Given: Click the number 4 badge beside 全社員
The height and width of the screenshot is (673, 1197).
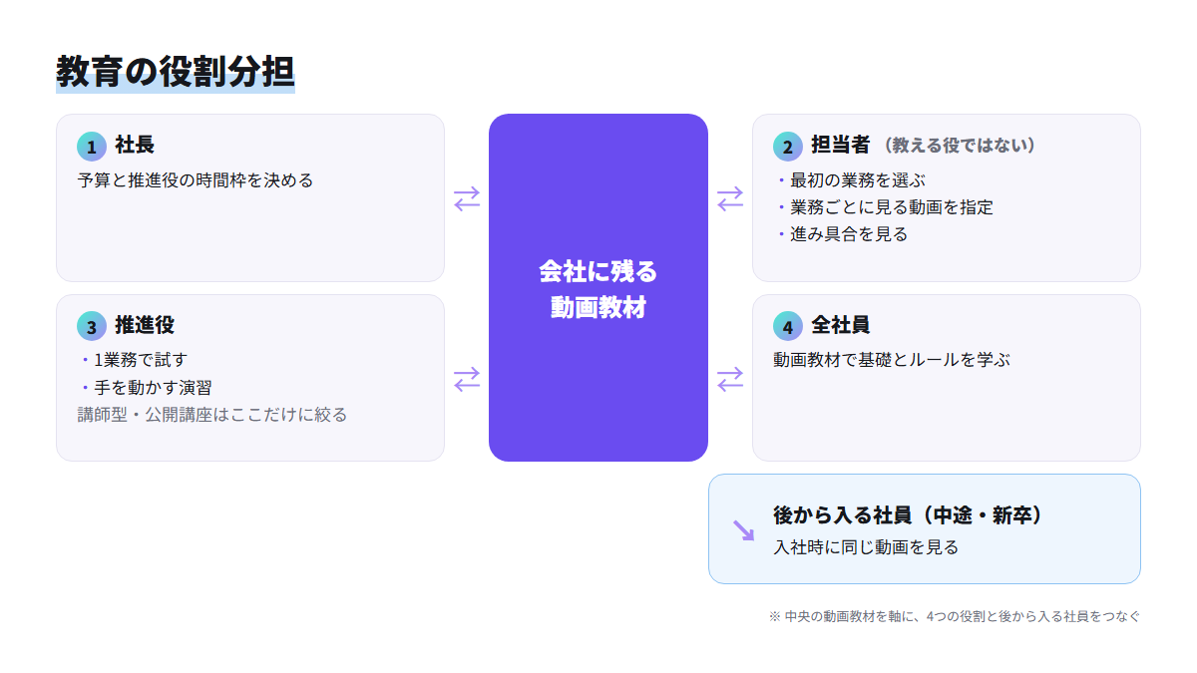Looking at the screenshot, I should (788, 326).
